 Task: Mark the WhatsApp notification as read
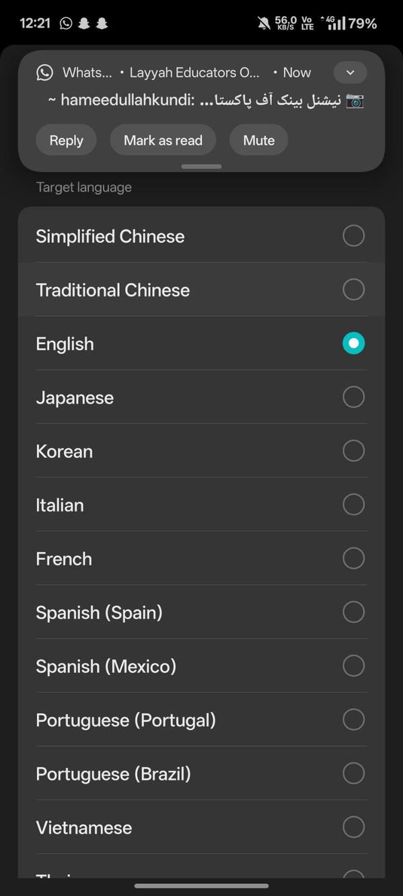tap(163, 140)
